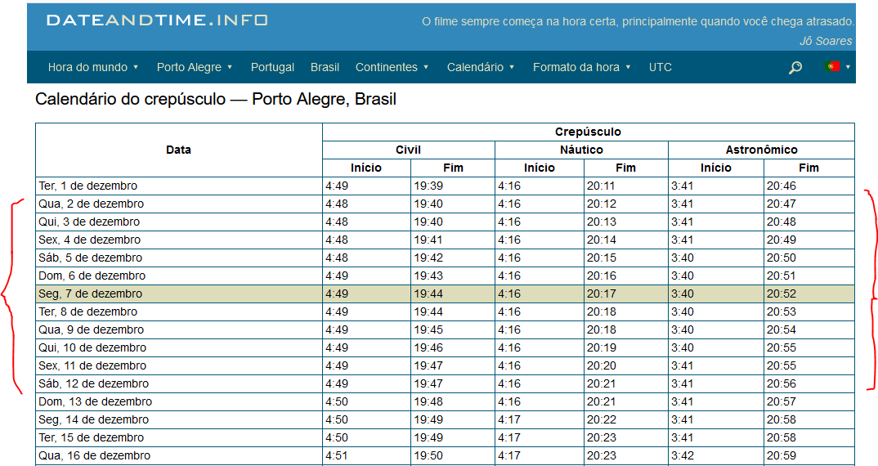
Task: Expand the Continentes dropdown
Action: point(392,67)
